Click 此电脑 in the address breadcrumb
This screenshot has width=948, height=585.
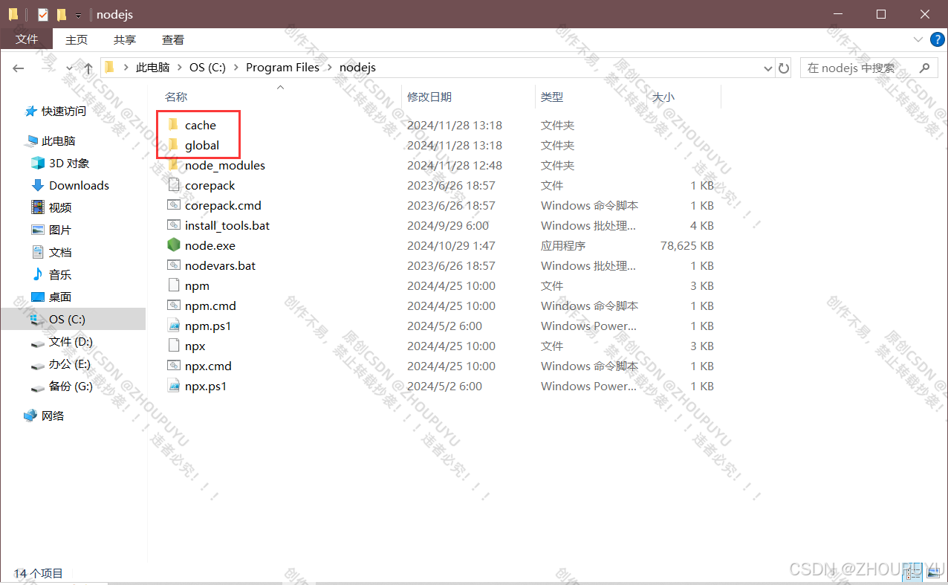tap(152, 68)
